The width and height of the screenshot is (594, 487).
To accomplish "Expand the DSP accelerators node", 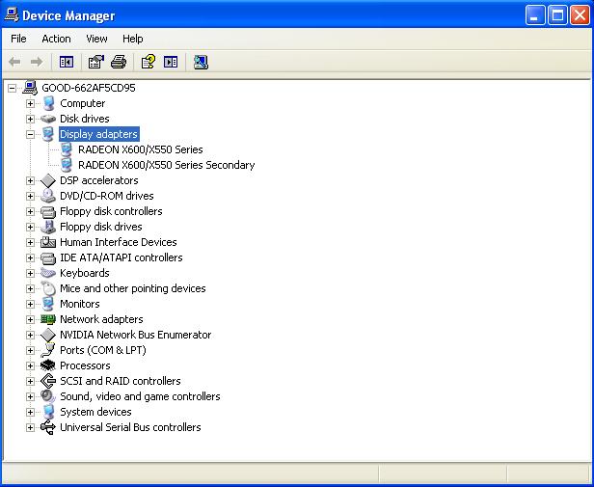I will (x=30, y=180).
